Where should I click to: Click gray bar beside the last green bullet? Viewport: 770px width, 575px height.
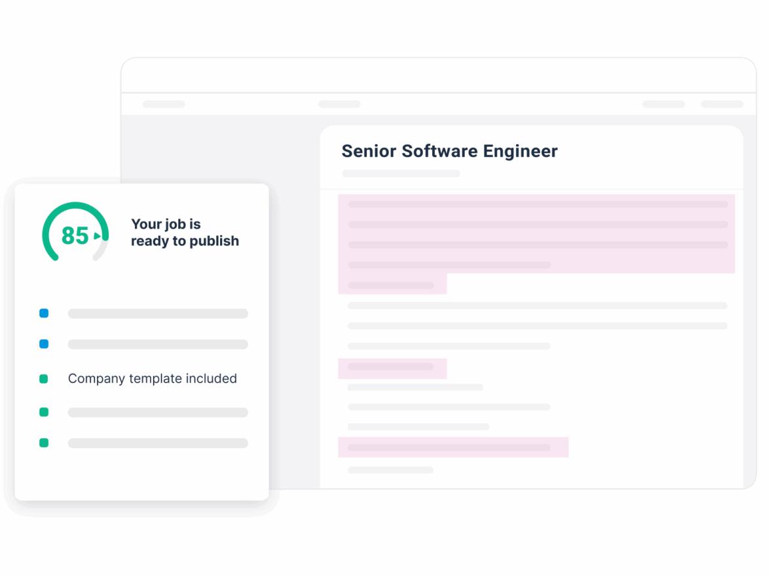click(x=158, y=443)
